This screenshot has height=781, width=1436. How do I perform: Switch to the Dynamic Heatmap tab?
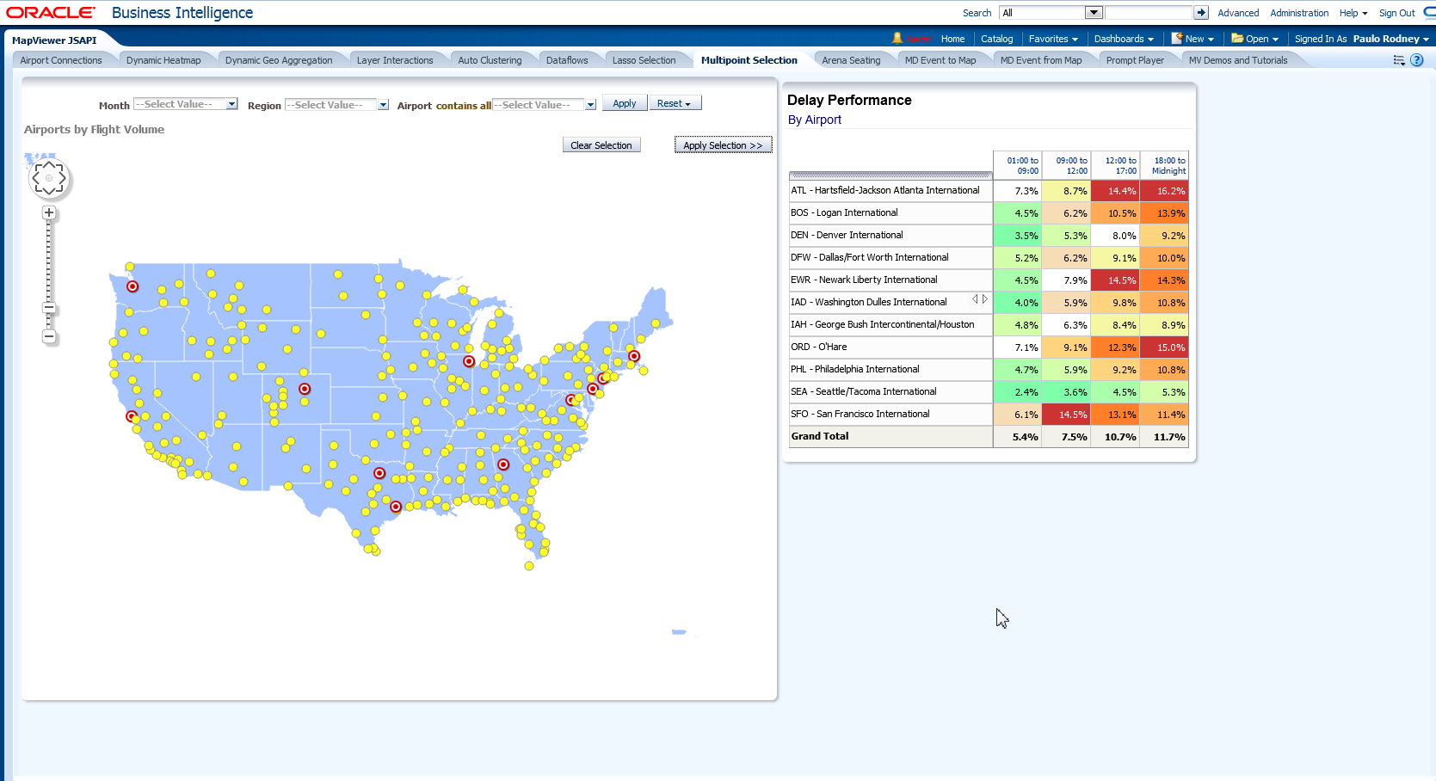point(163,60)
